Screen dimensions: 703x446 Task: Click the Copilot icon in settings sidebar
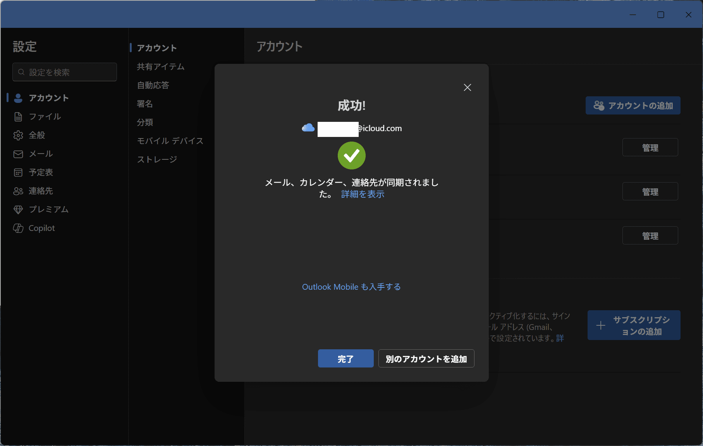[x=18, y=228]
